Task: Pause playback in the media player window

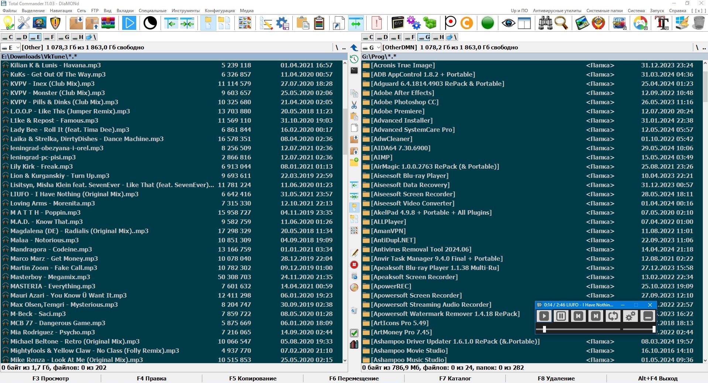Action: click(x=561, y=316)
